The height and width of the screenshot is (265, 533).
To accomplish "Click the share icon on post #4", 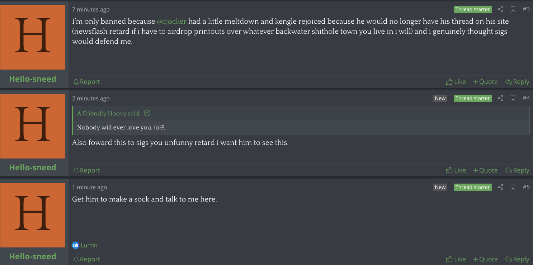I will 500,98.
